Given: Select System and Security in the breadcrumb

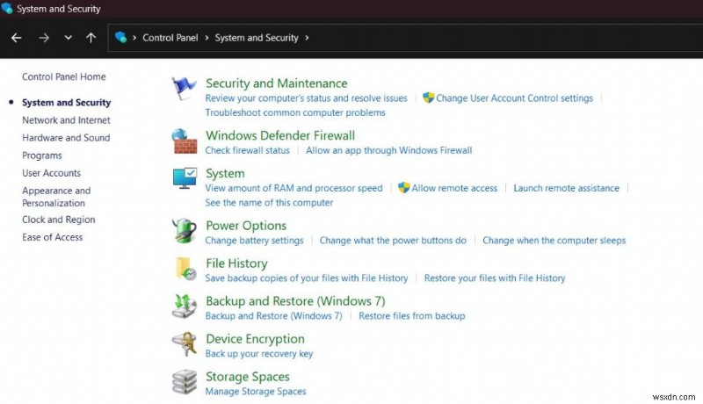Looking at the screenshot, I should click(x=257, y=38).
